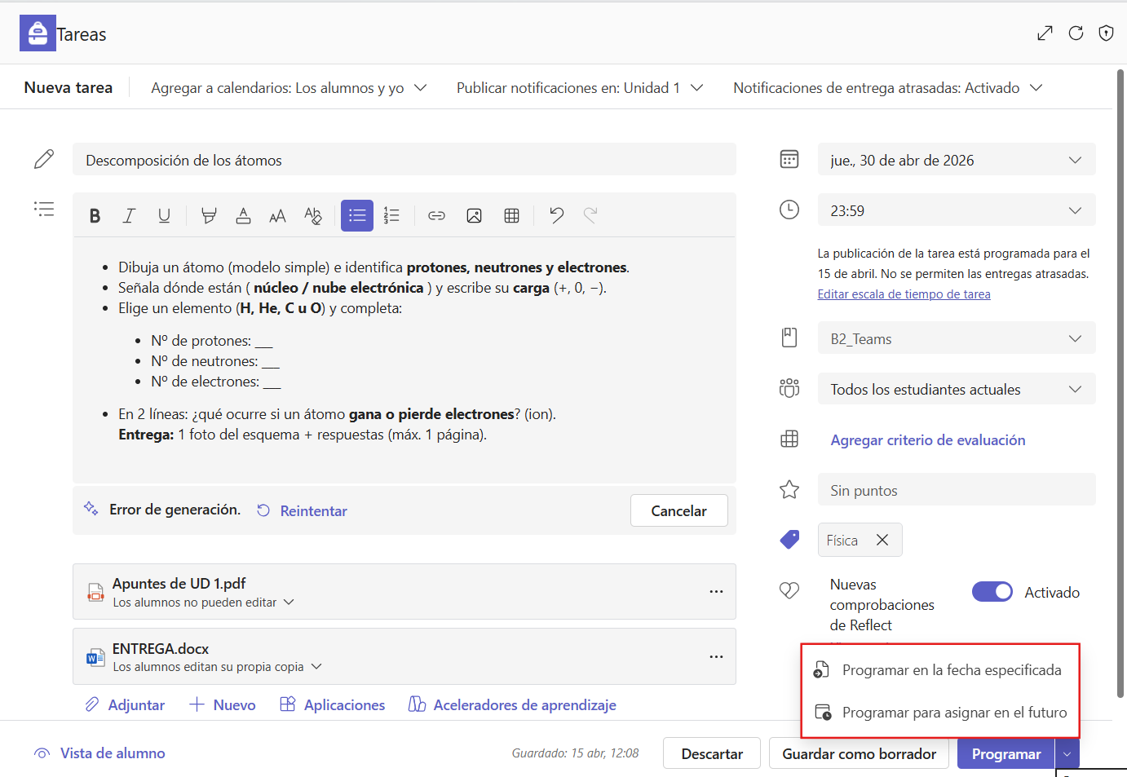The height and width of the screenshot is (777, 1127).
Task: Open the due date dropdown jue., 30 de abr
Action: (x=957, y=160)
